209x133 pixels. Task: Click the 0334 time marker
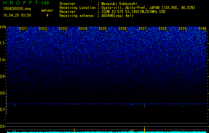83,29
